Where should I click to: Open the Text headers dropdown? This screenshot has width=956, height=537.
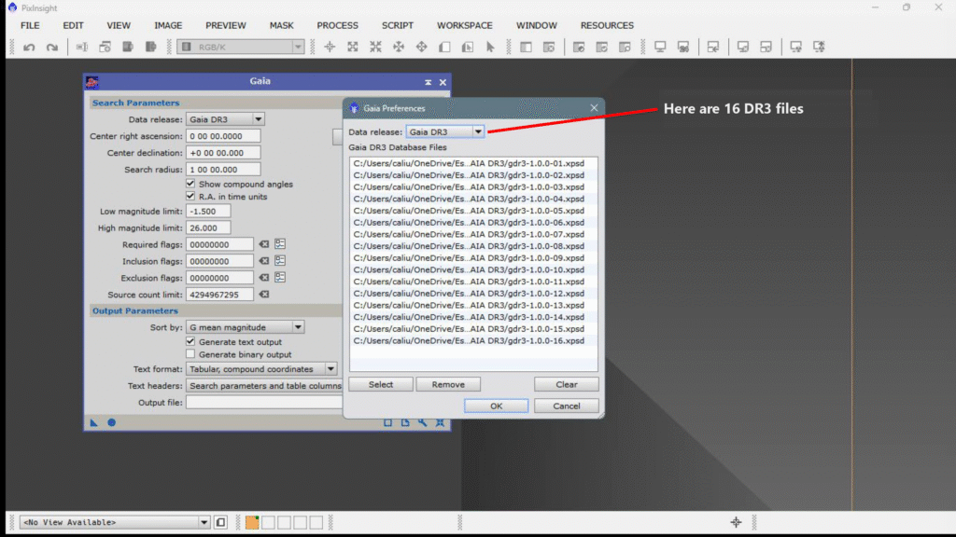(264, 385)
